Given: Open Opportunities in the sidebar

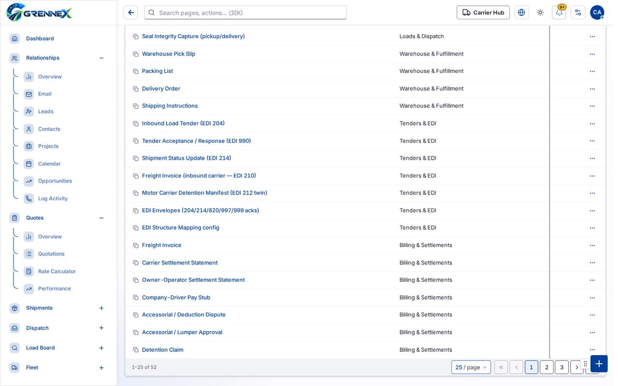Looking at the screenshot, I should [x=55, y=181].
